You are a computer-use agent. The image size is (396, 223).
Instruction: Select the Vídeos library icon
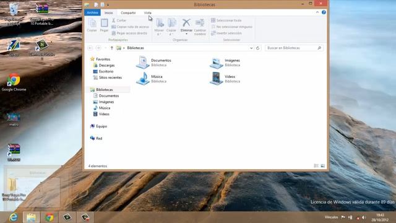(x=217, y=79)
